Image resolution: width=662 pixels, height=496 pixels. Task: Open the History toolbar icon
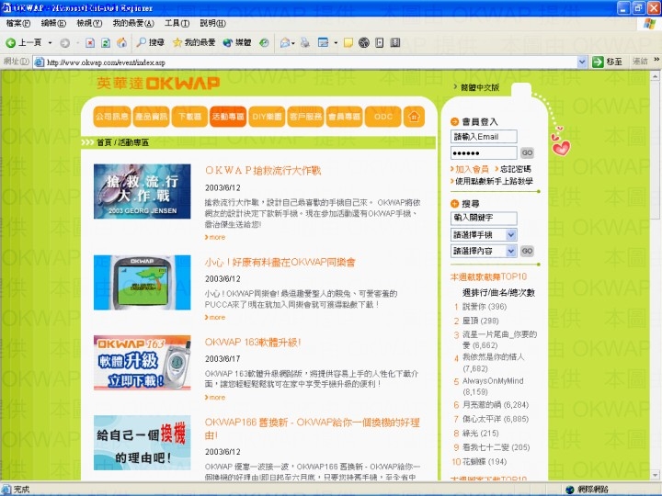tap(264, 42)
